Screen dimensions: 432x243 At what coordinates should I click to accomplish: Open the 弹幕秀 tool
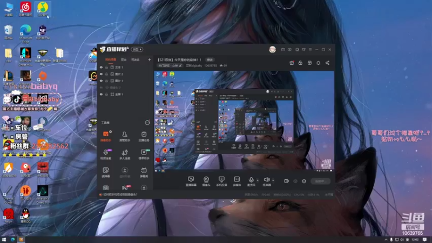tap(144, 172)
